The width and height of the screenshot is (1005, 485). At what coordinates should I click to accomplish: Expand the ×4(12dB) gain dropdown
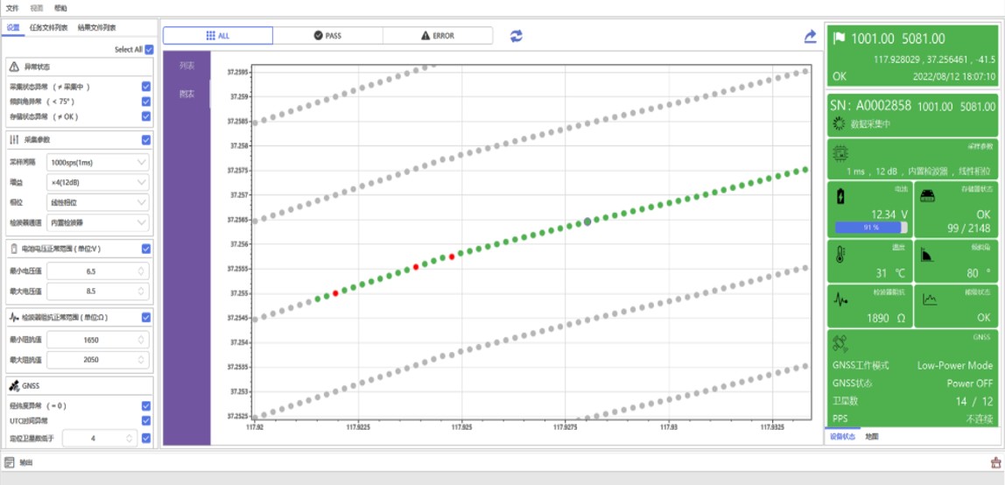pyautogui.click(x=98, y=182)
